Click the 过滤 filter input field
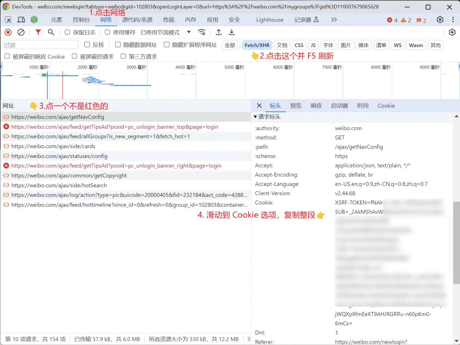The width and height of the screenshot is (460, 345). pyautogui.click(x=40, y=45)
